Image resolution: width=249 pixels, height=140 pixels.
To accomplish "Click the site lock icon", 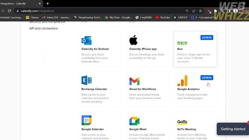I will pos(18,11).
